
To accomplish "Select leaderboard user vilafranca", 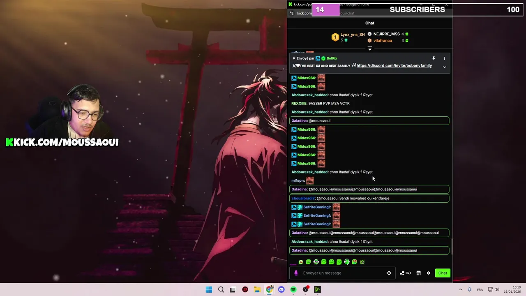I will 383,41.
